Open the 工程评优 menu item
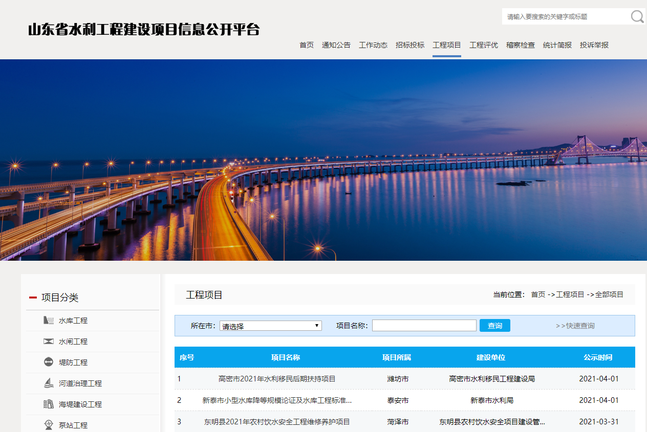 tap(484, 45)
